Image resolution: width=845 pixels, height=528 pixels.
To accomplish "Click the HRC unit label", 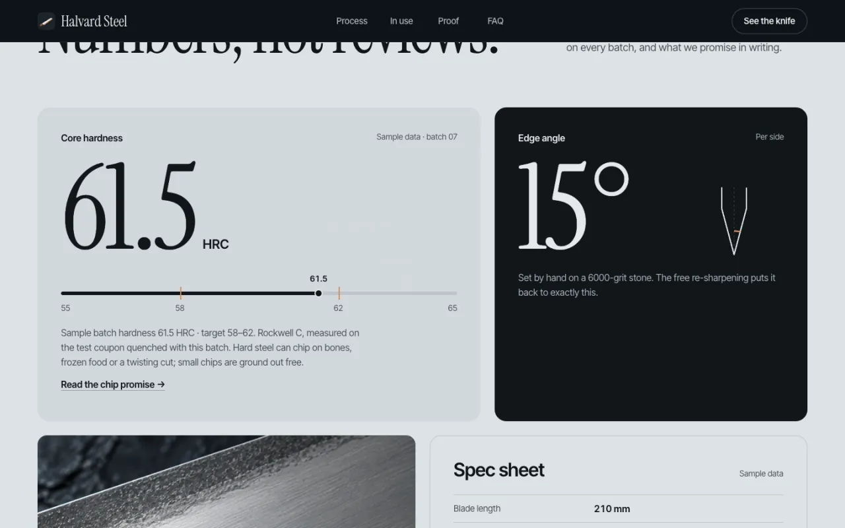I will [216, 244].
